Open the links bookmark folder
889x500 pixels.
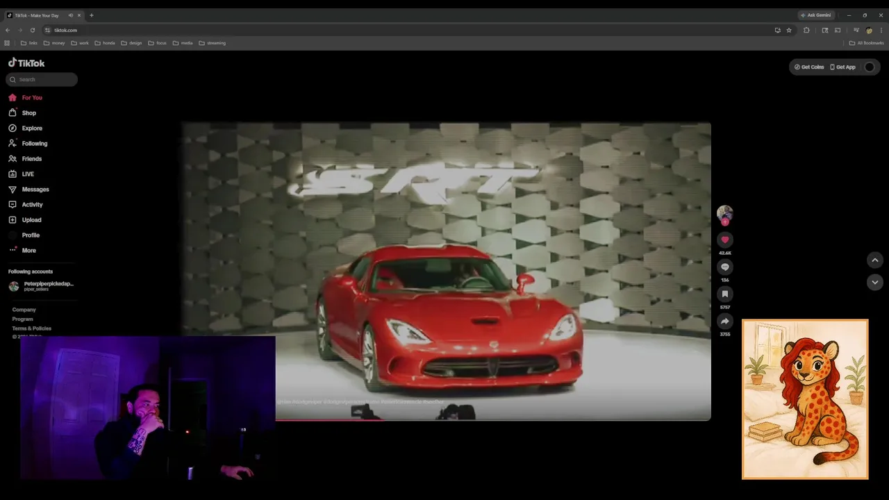click(29, 43)
